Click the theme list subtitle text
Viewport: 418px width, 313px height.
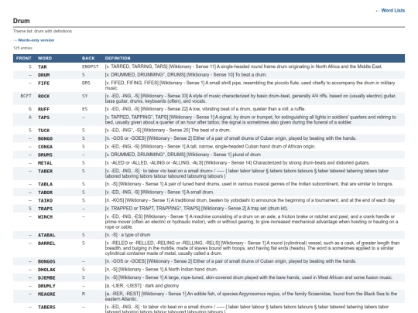pyautogui.click(x=43, y=31)
